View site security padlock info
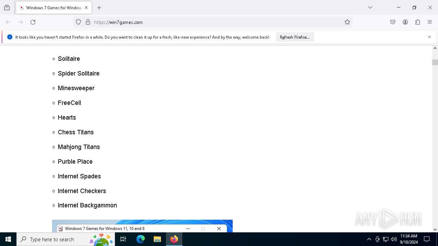The image size is (438, 246). (88, 22)
